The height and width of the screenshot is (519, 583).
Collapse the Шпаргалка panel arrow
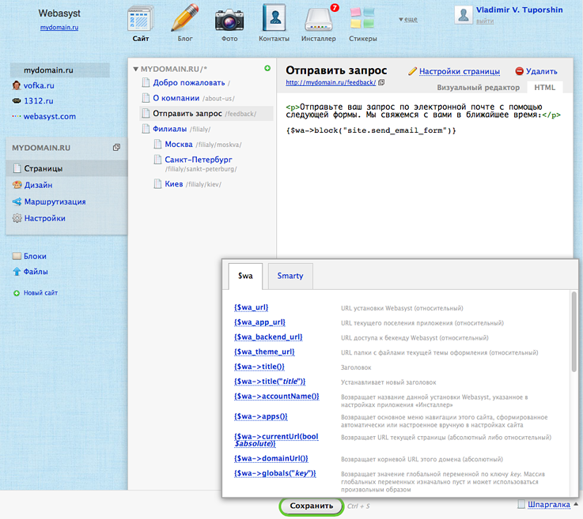pyautogui.click(x=576, y=504)
